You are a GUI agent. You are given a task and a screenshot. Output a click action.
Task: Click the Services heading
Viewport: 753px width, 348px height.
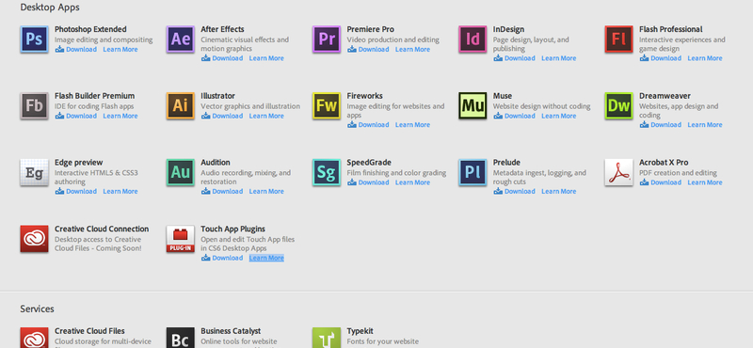coord(37,308)
